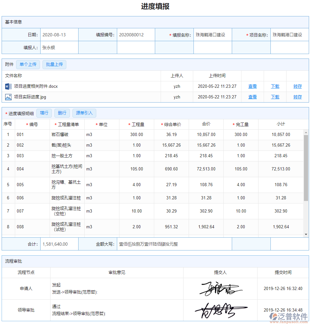Click 转存 for 项目进度相关附件.docx
Viewport: 311px width, 327px height.
pos(297,86)
